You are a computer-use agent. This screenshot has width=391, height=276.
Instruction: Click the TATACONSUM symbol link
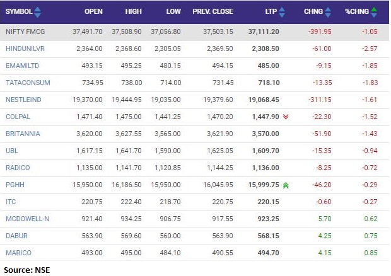click(x=28, y=83)
